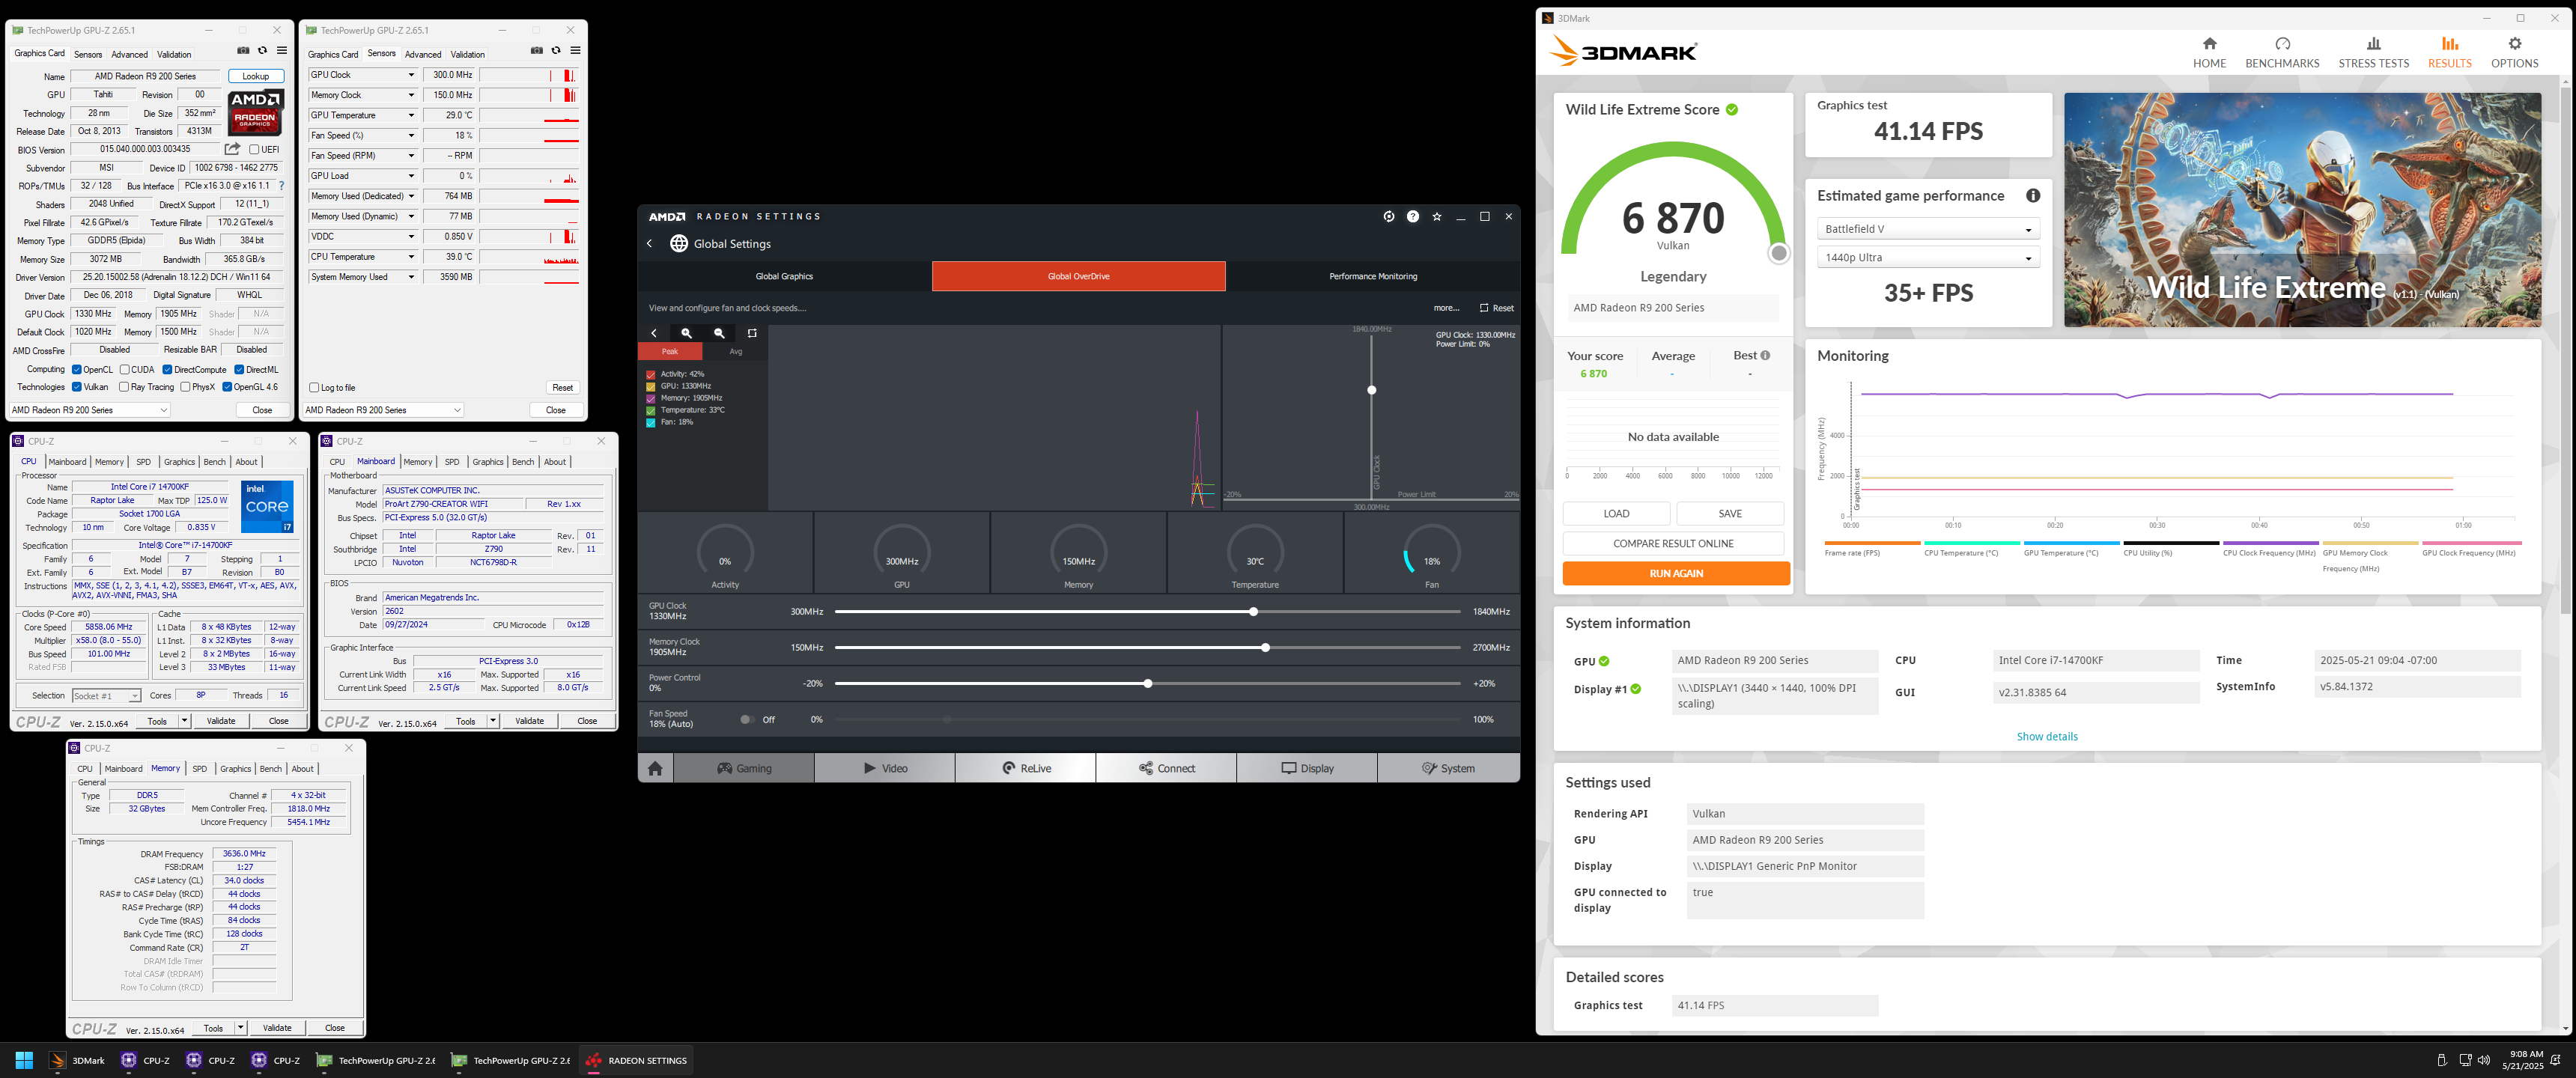The width and height of the screenshot is (2576, 1078).
Task: Click RUN AGAIN in 3DMark
Action: [x=1676, y=573]
